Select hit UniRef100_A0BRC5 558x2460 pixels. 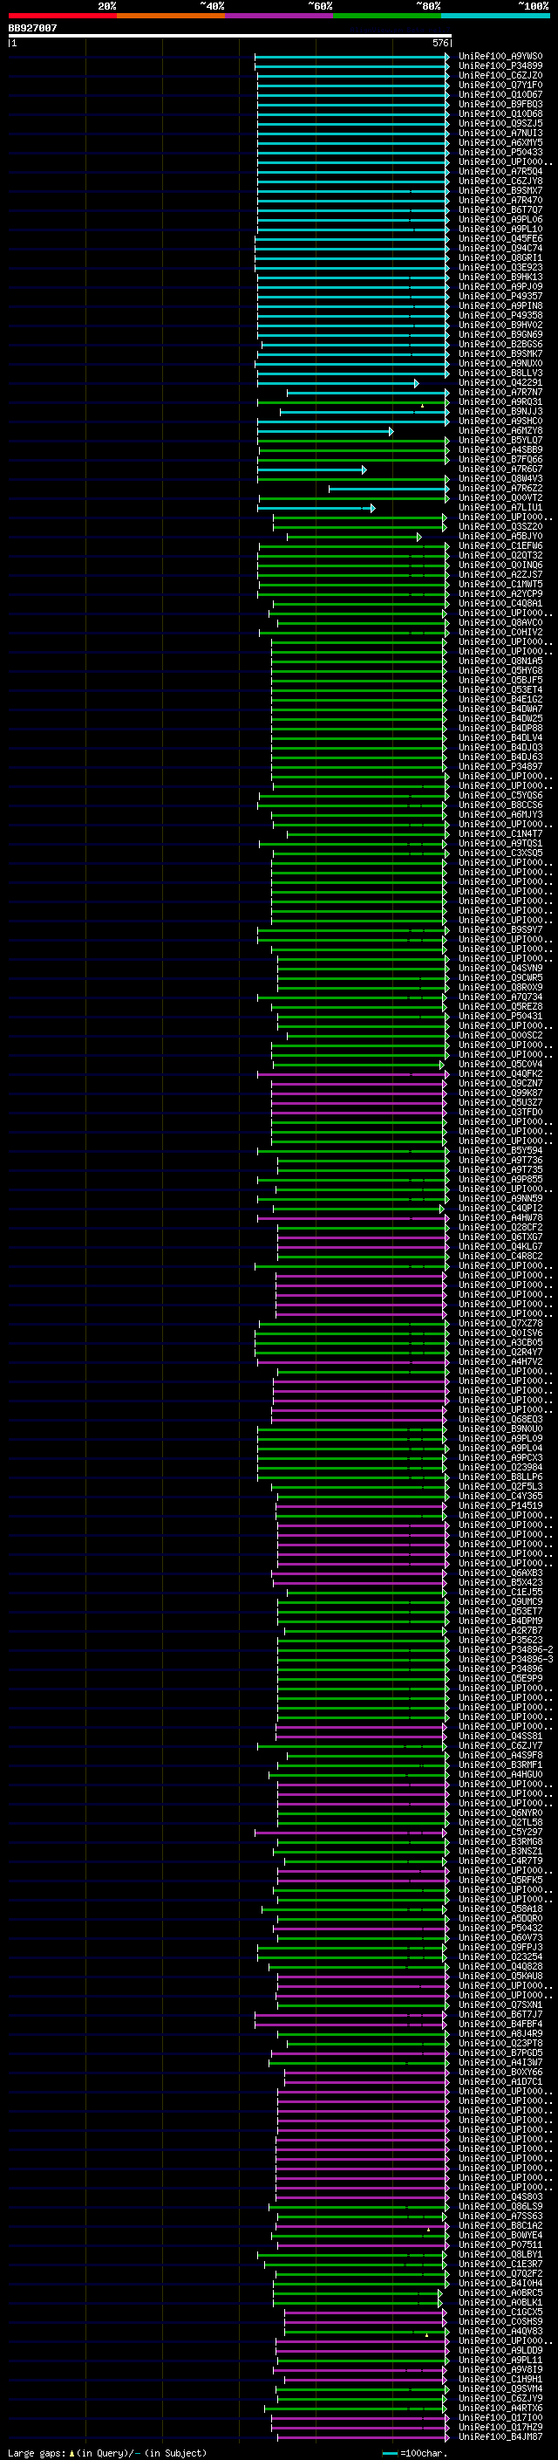[500, 2292]
